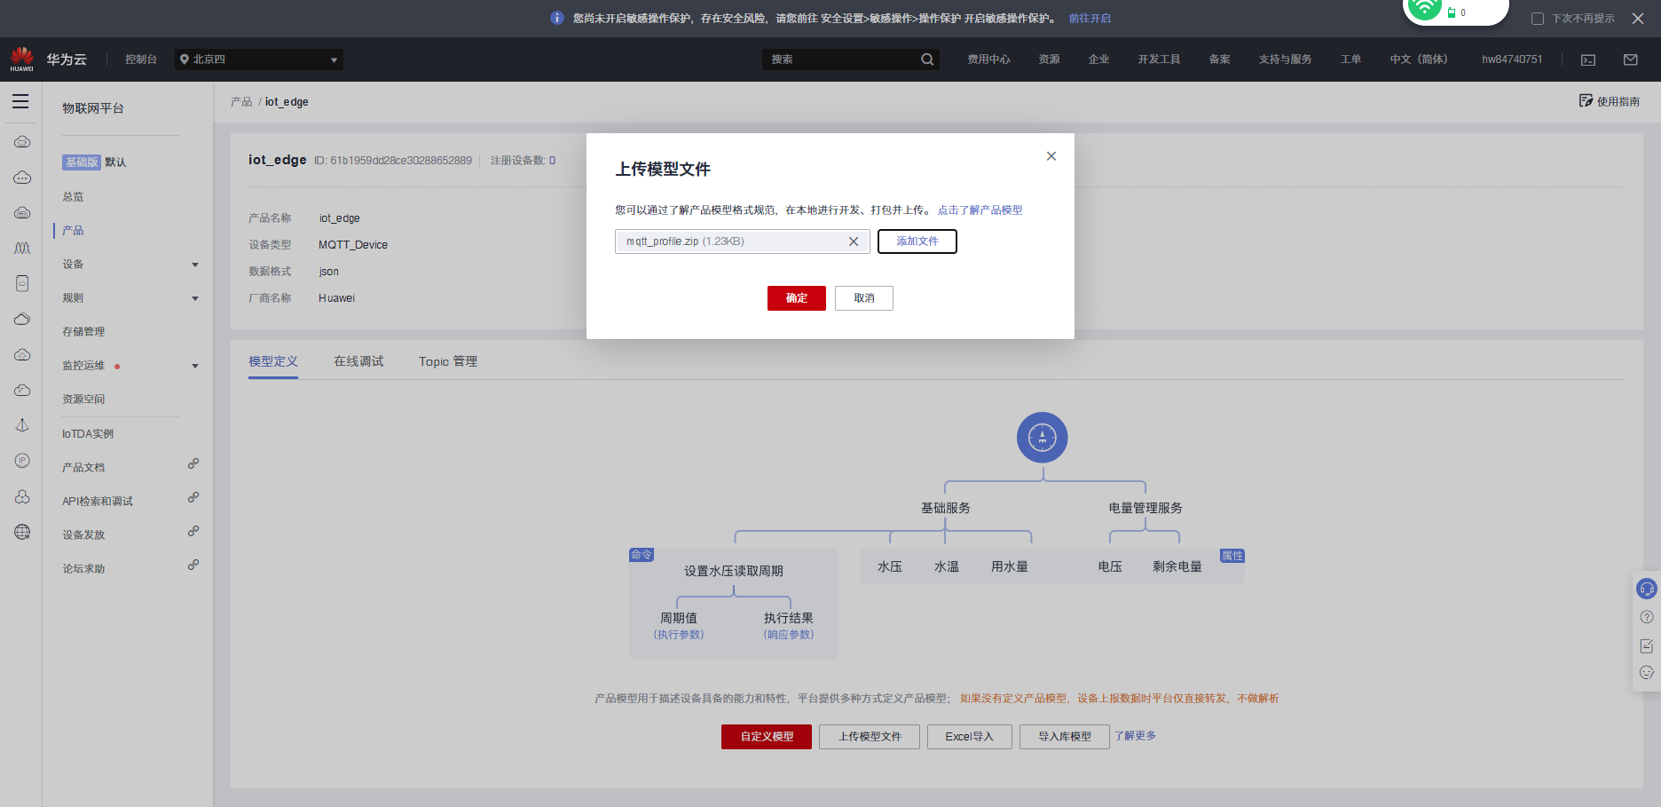Open the 北京四 region dropdown
Screen dimensions: 1661x807
259,59
